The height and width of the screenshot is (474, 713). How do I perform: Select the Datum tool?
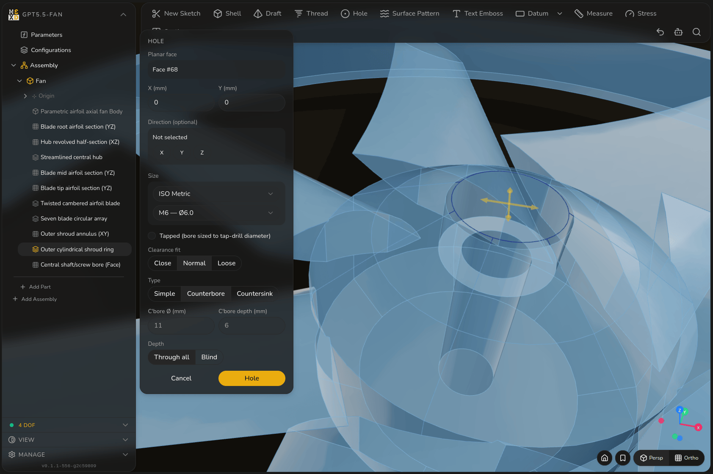pyautogui.click(x=532, y=14)
